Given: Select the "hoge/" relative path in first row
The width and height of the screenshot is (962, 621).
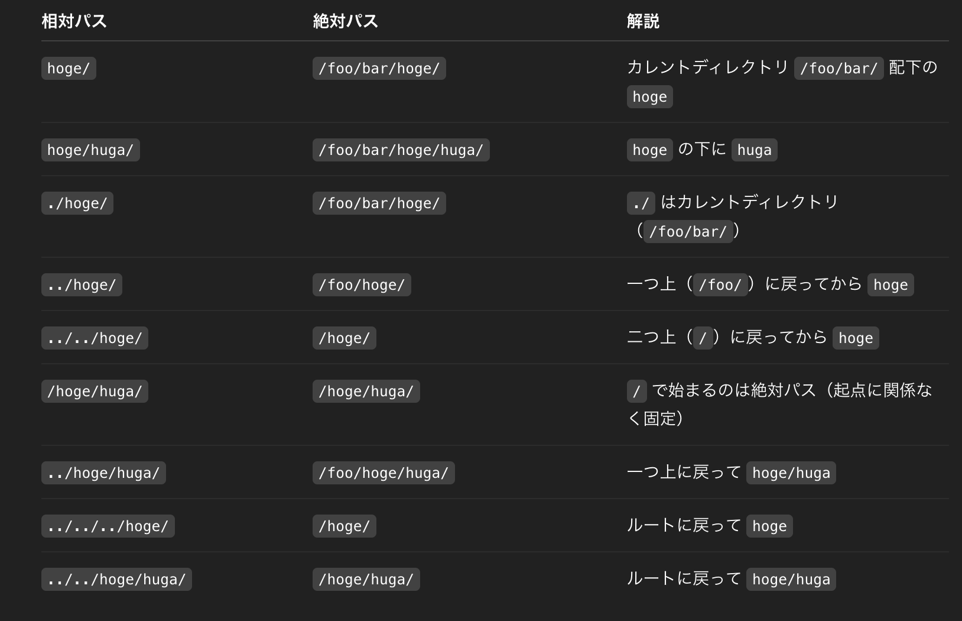Looking at the screenshot, I should (x=69, y=69).
